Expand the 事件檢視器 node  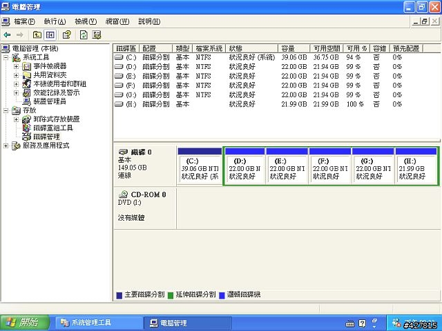click(17, 66)
